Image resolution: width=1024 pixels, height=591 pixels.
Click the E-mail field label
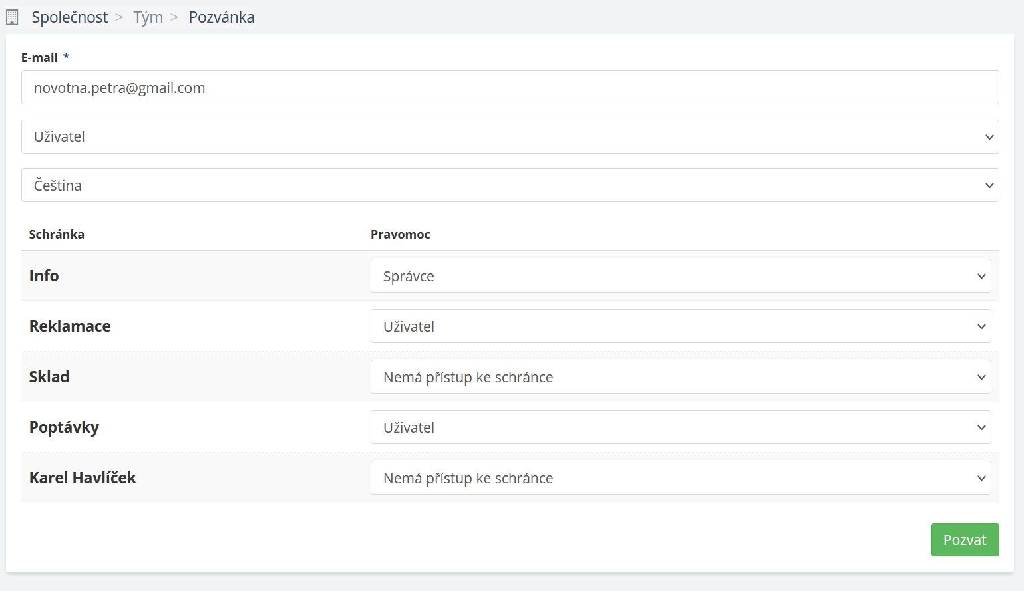pos(40,58)
